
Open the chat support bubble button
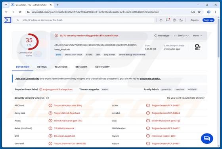pos(207,138)
